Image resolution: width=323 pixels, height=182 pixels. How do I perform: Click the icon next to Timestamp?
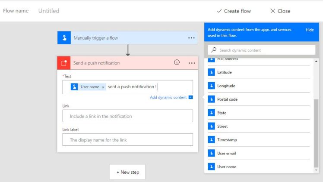(x=211, y=140)
